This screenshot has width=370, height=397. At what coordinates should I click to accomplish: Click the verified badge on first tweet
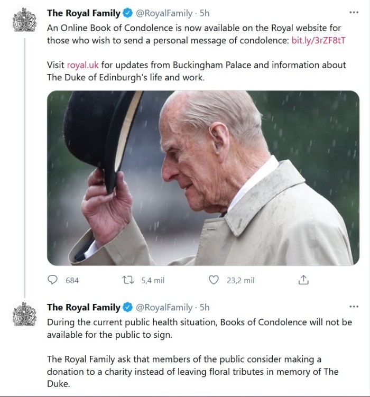coord(127,13)
